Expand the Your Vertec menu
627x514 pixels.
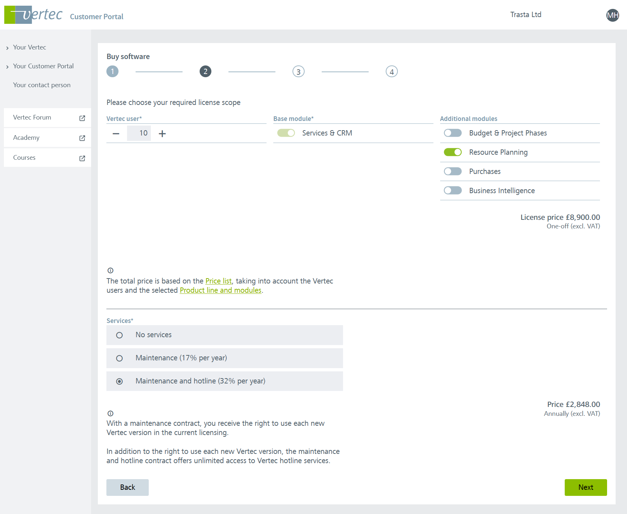(30, 47)
